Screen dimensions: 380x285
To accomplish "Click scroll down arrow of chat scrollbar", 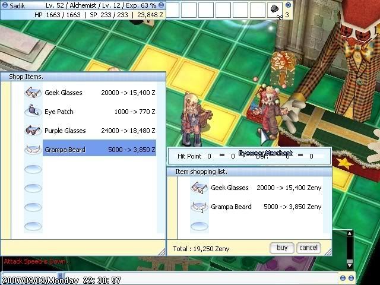I will [350, 265].
